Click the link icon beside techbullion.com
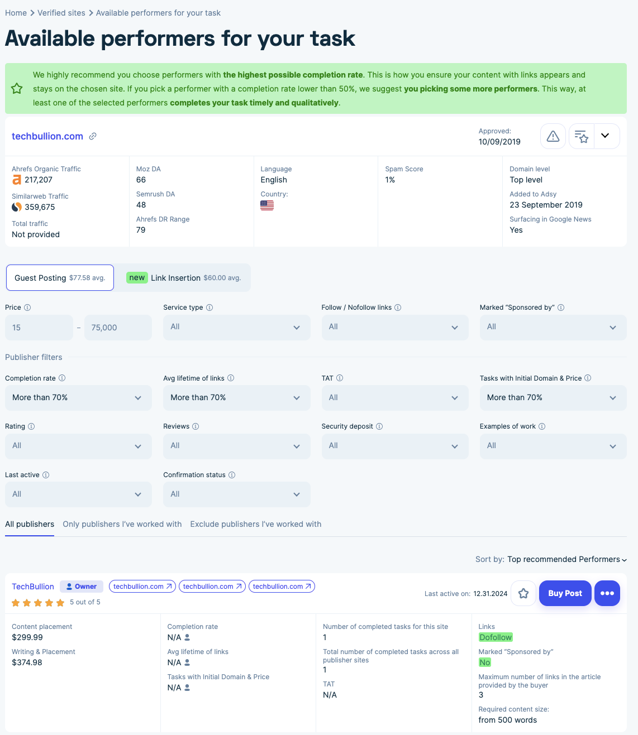638x735 pixels. pyautogui.click(x=93, y=136)
